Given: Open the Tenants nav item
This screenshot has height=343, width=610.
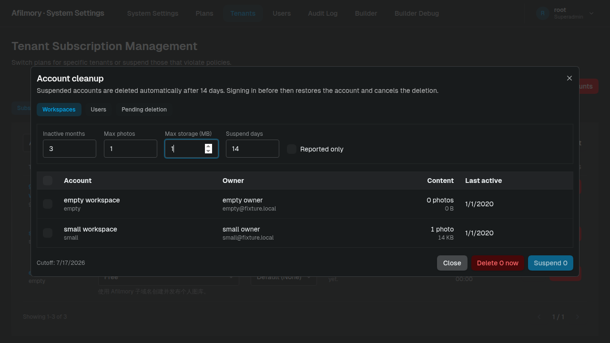Looking at the screenshot, I should point(243,13).
